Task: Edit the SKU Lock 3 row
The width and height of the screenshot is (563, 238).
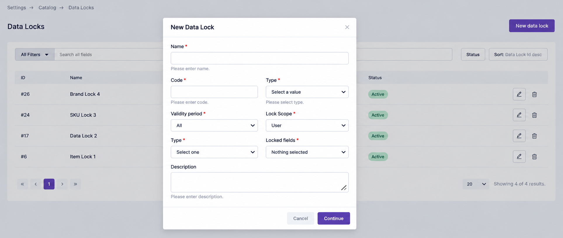Action: point(519,115)
